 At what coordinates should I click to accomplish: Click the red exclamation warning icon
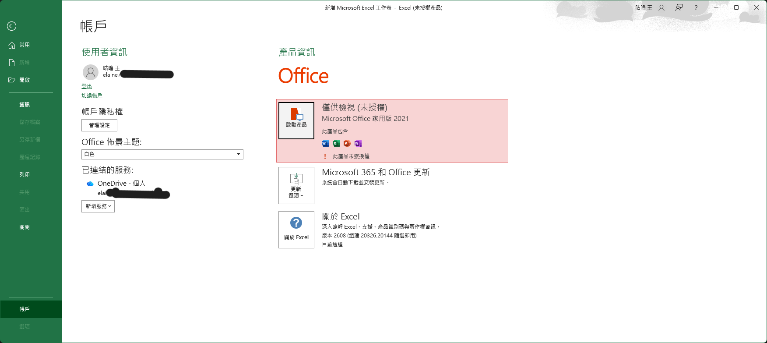pos(325,156)
